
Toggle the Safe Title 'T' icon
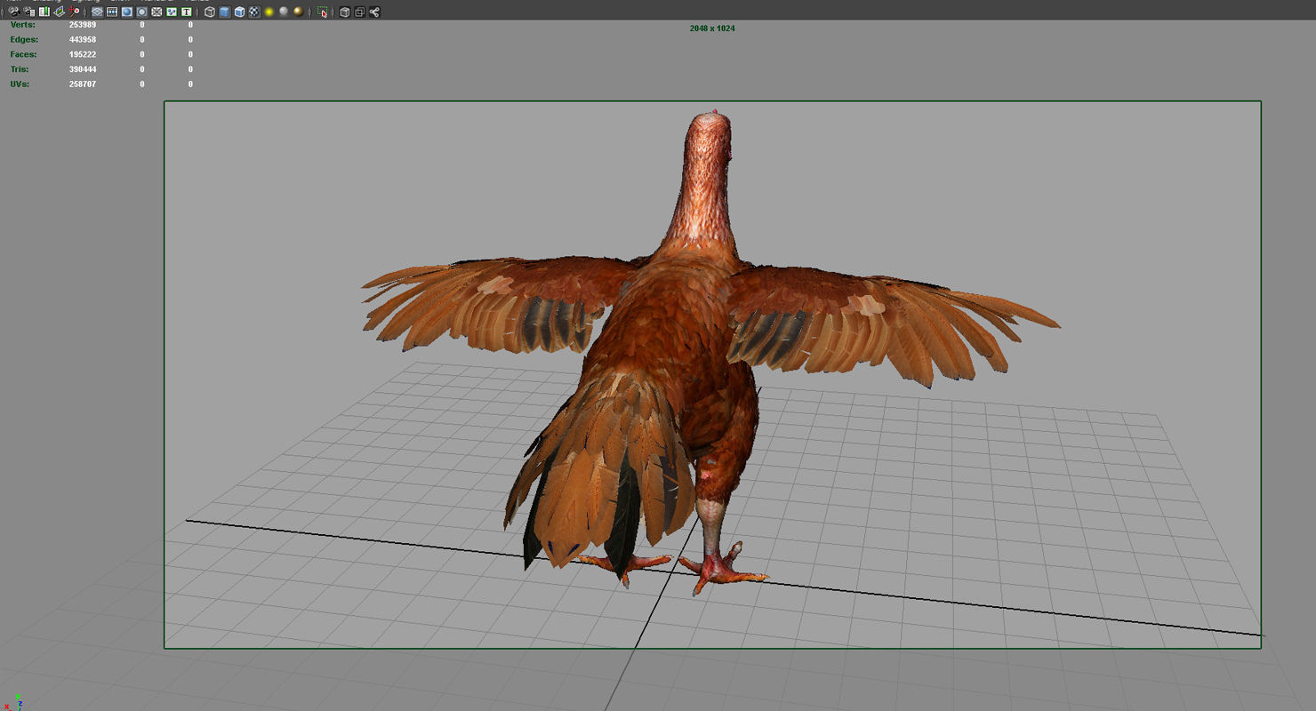[x=187, y=12]
